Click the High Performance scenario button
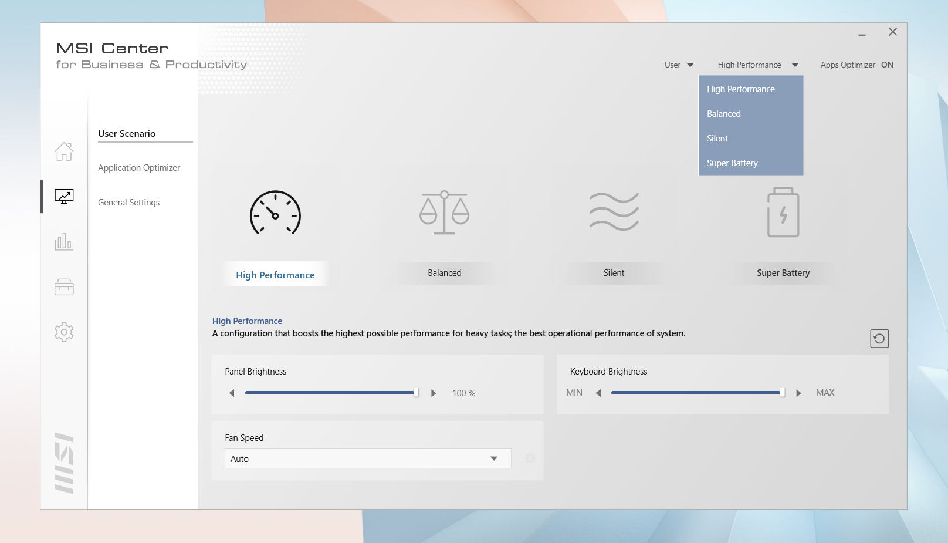Screen dimensions: 948x543 [275, 274]
